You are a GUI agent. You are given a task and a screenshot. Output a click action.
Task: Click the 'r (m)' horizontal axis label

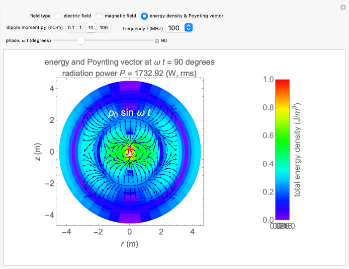pos(129,244)
